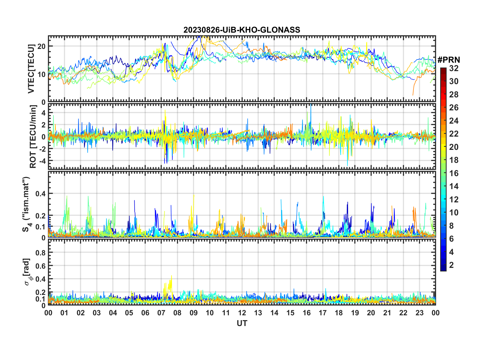Click the 0.4 tick on σφ axis
Screen dimensions: 484x339
pos(40,279)
